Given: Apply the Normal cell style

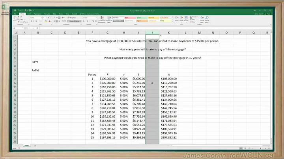Looking at the screenshot, I should coord(118,18).
